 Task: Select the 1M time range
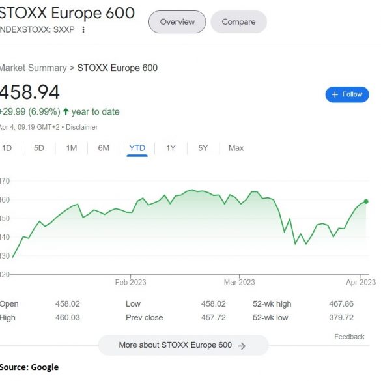72,148
